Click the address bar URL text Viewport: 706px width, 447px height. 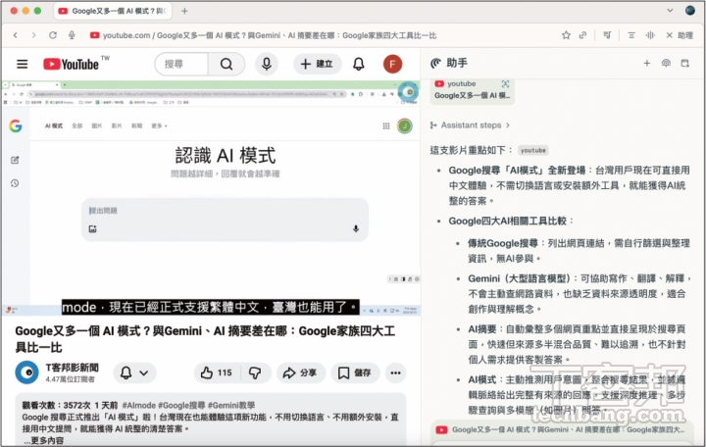pyautogui.click(x=270, y=35)
